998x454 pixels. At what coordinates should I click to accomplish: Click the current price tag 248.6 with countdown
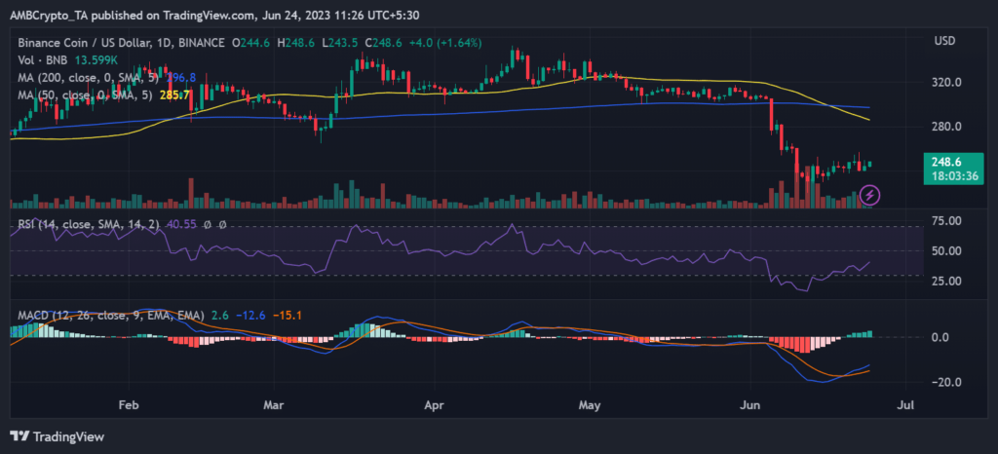(953, 169)
